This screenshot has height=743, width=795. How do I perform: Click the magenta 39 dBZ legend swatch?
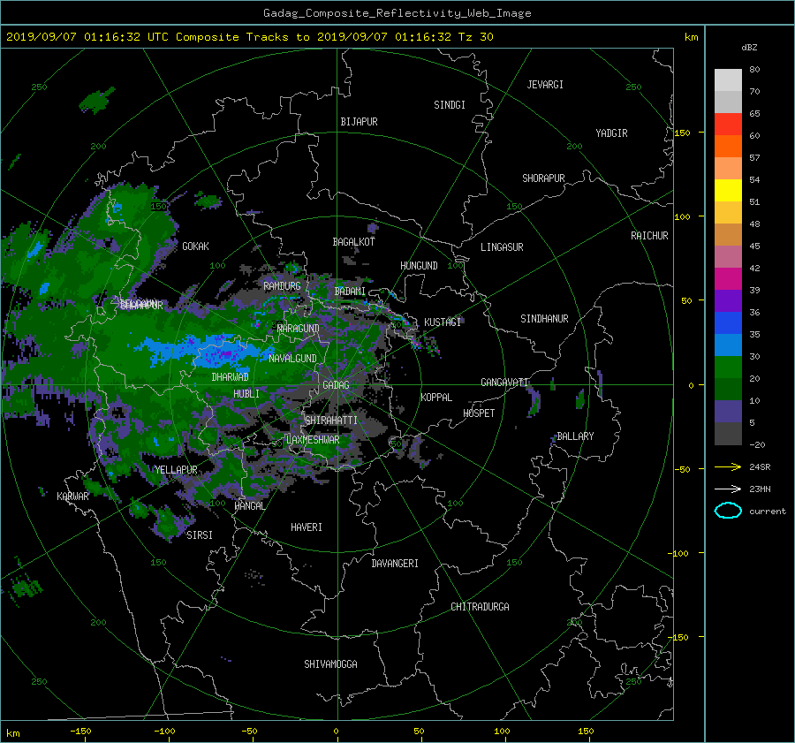pyautogui.click(x=728, y=278)
